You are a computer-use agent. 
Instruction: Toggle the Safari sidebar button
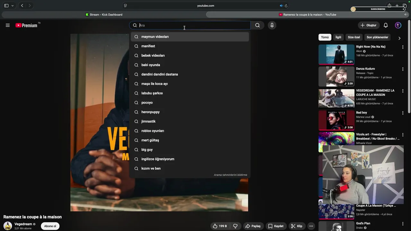coord(6,5)
